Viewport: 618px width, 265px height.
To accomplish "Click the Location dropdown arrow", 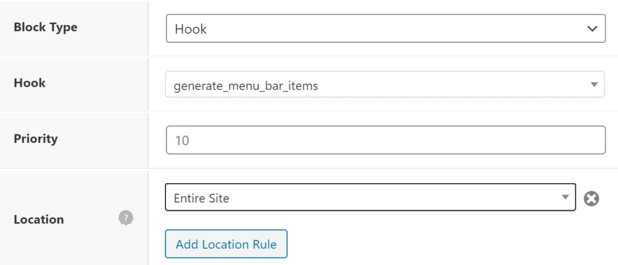I will (565, 197).
